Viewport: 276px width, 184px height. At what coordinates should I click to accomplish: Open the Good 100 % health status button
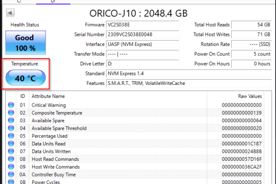tap(25, 42)
